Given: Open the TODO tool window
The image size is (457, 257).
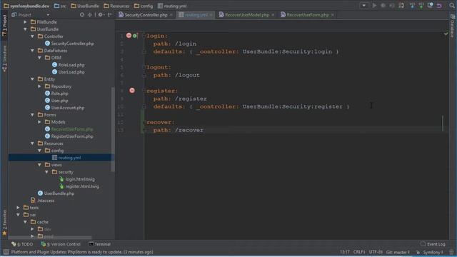Looking at the screenshot, I should (22, 244).
